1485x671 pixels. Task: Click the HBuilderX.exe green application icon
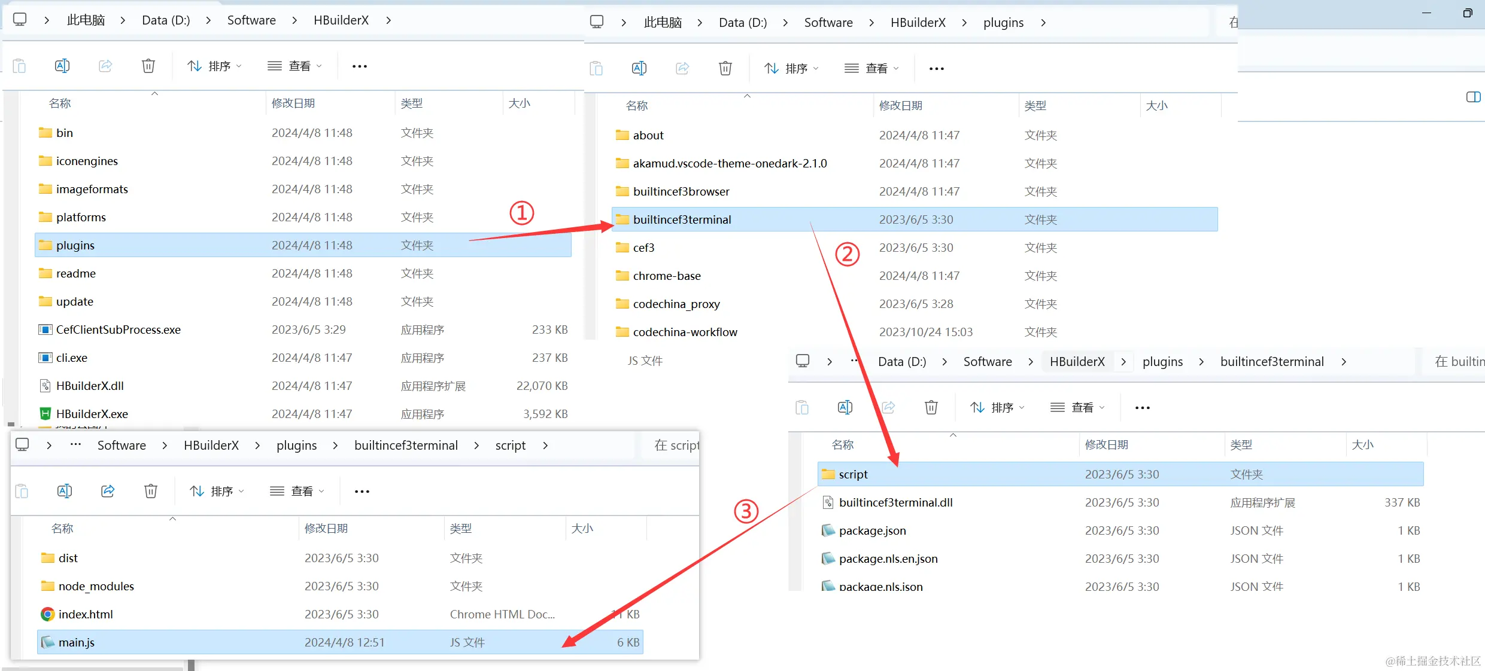(x=45, y=413)
